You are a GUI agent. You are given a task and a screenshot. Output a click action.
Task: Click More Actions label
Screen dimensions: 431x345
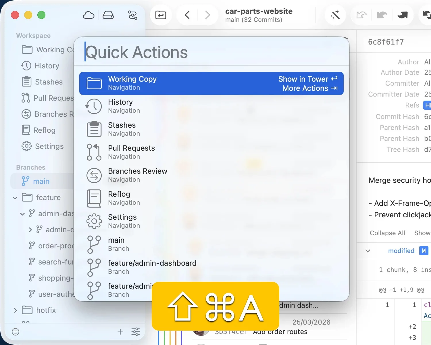[305, 88]
